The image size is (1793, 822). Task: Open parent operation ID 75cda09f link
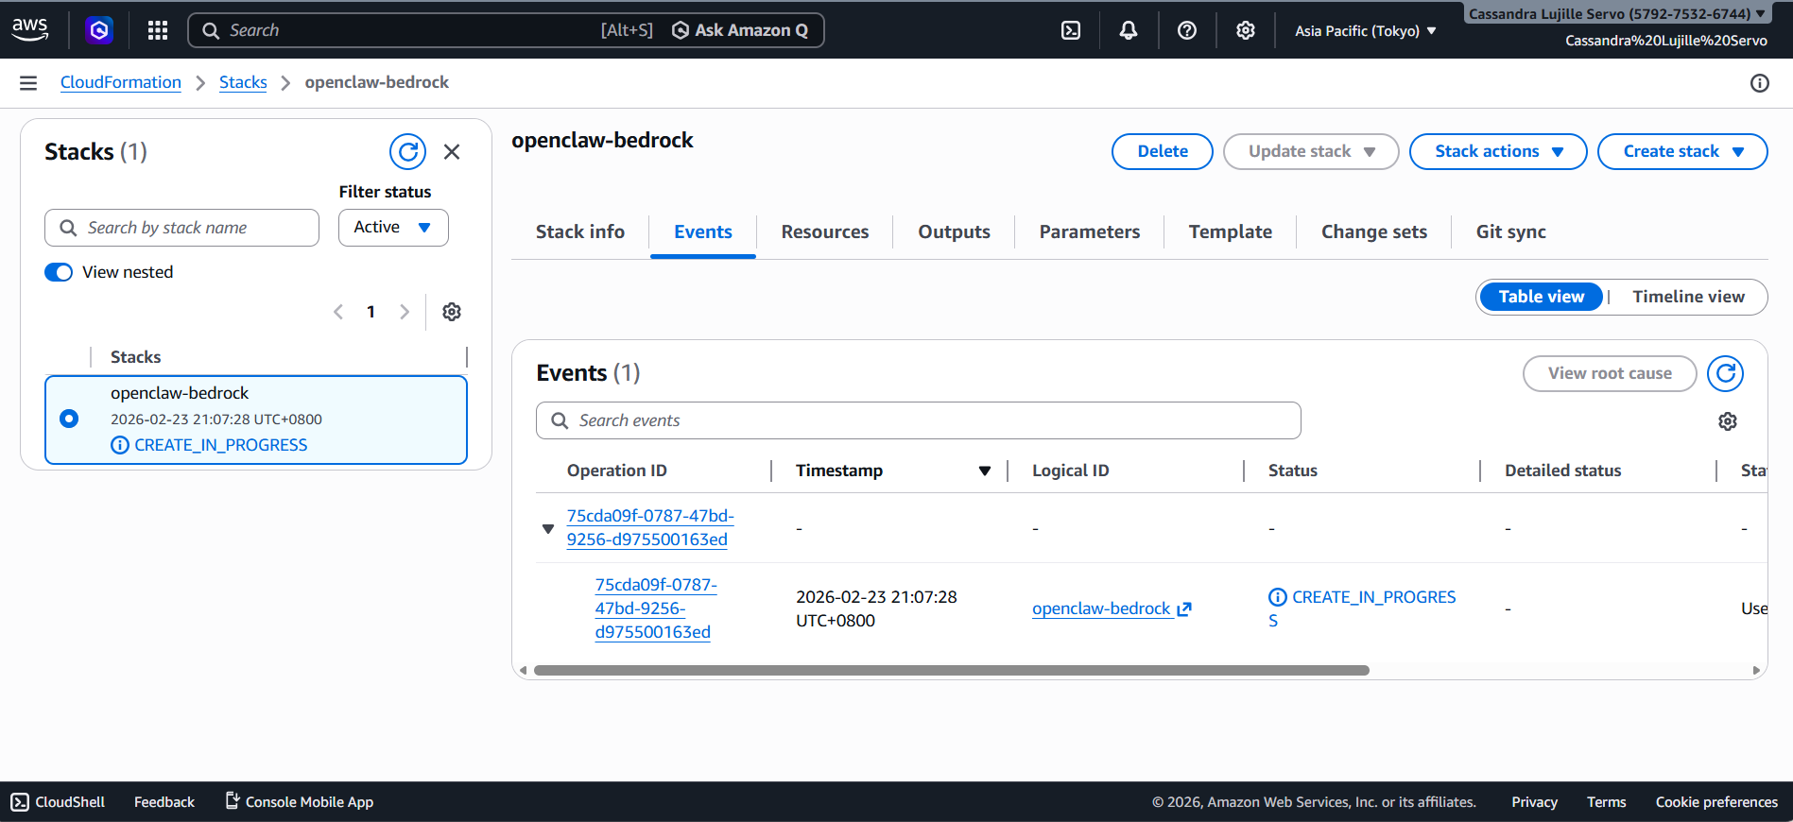tap(650, 527)
